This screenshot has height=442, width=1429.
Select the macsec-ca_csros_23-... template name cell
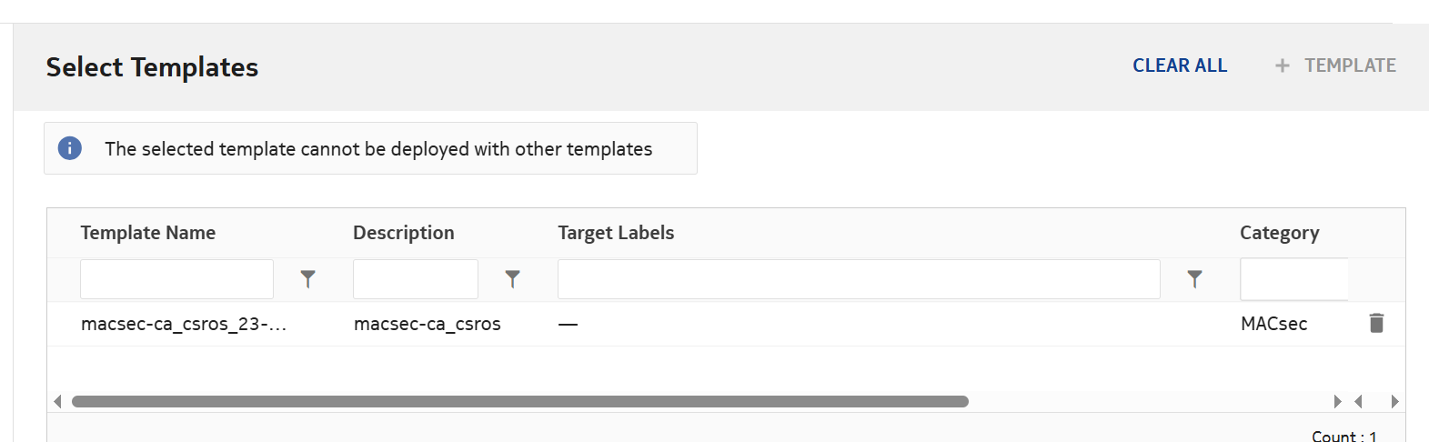(183, 324)
